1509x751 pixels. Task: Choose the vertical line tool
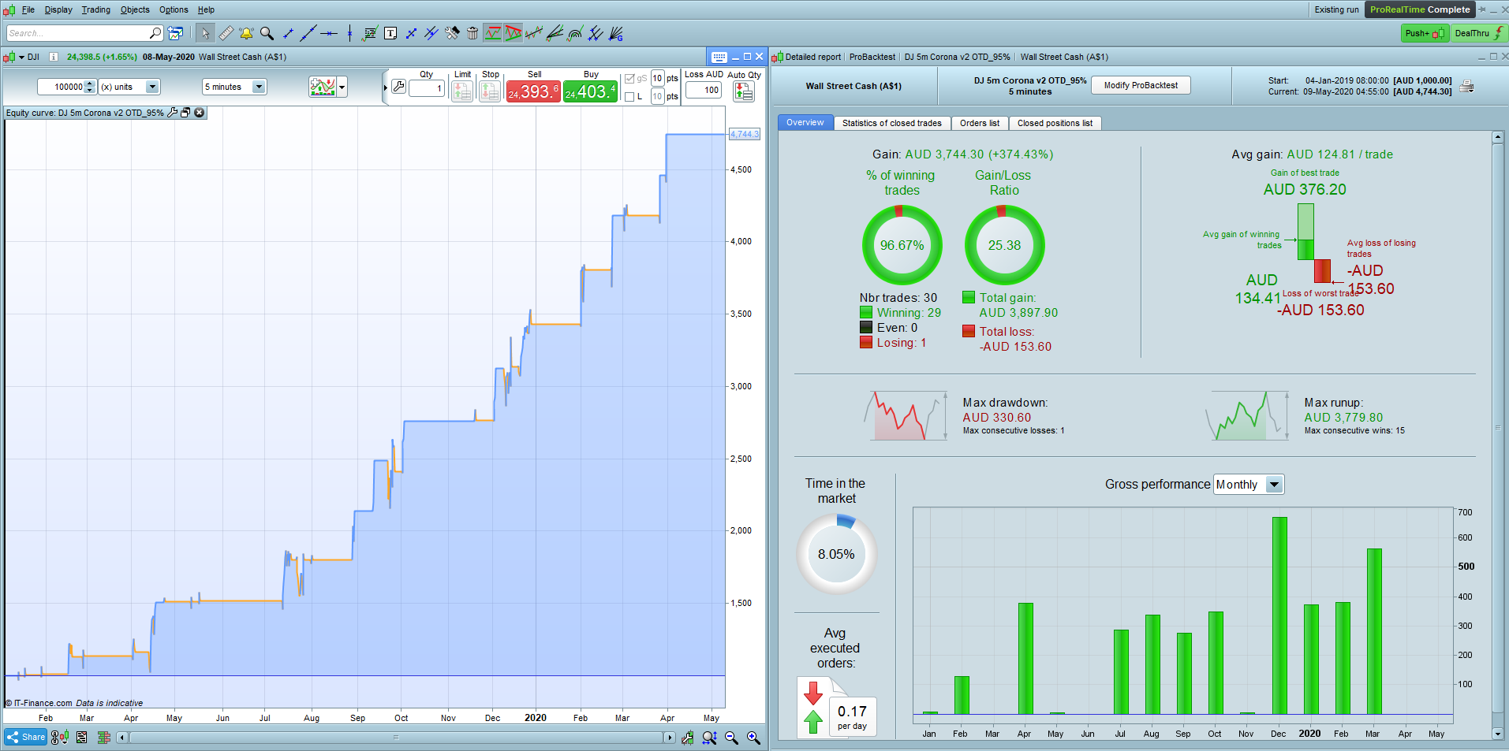point(349,33)
